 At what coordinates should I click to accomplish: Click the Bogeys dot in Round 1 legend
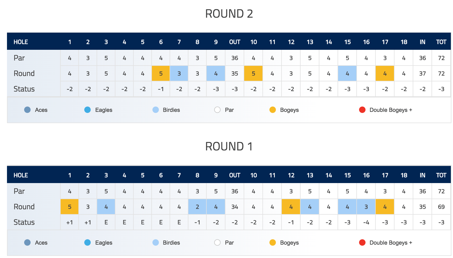273,242
